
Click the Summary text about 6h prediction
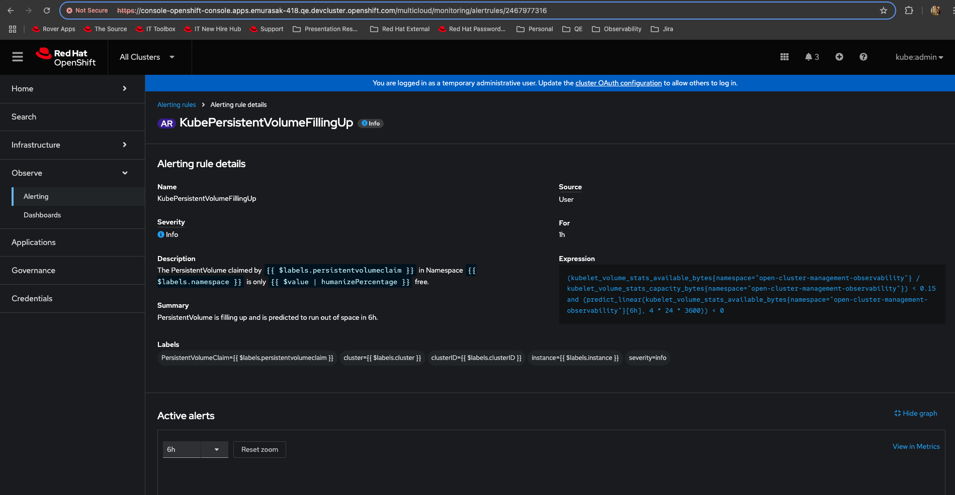pyautogui.click(x=268, y=318)
